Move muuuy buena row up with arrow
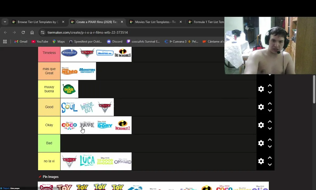This screenshot has height=190, width=316. (x=270, y=85)
